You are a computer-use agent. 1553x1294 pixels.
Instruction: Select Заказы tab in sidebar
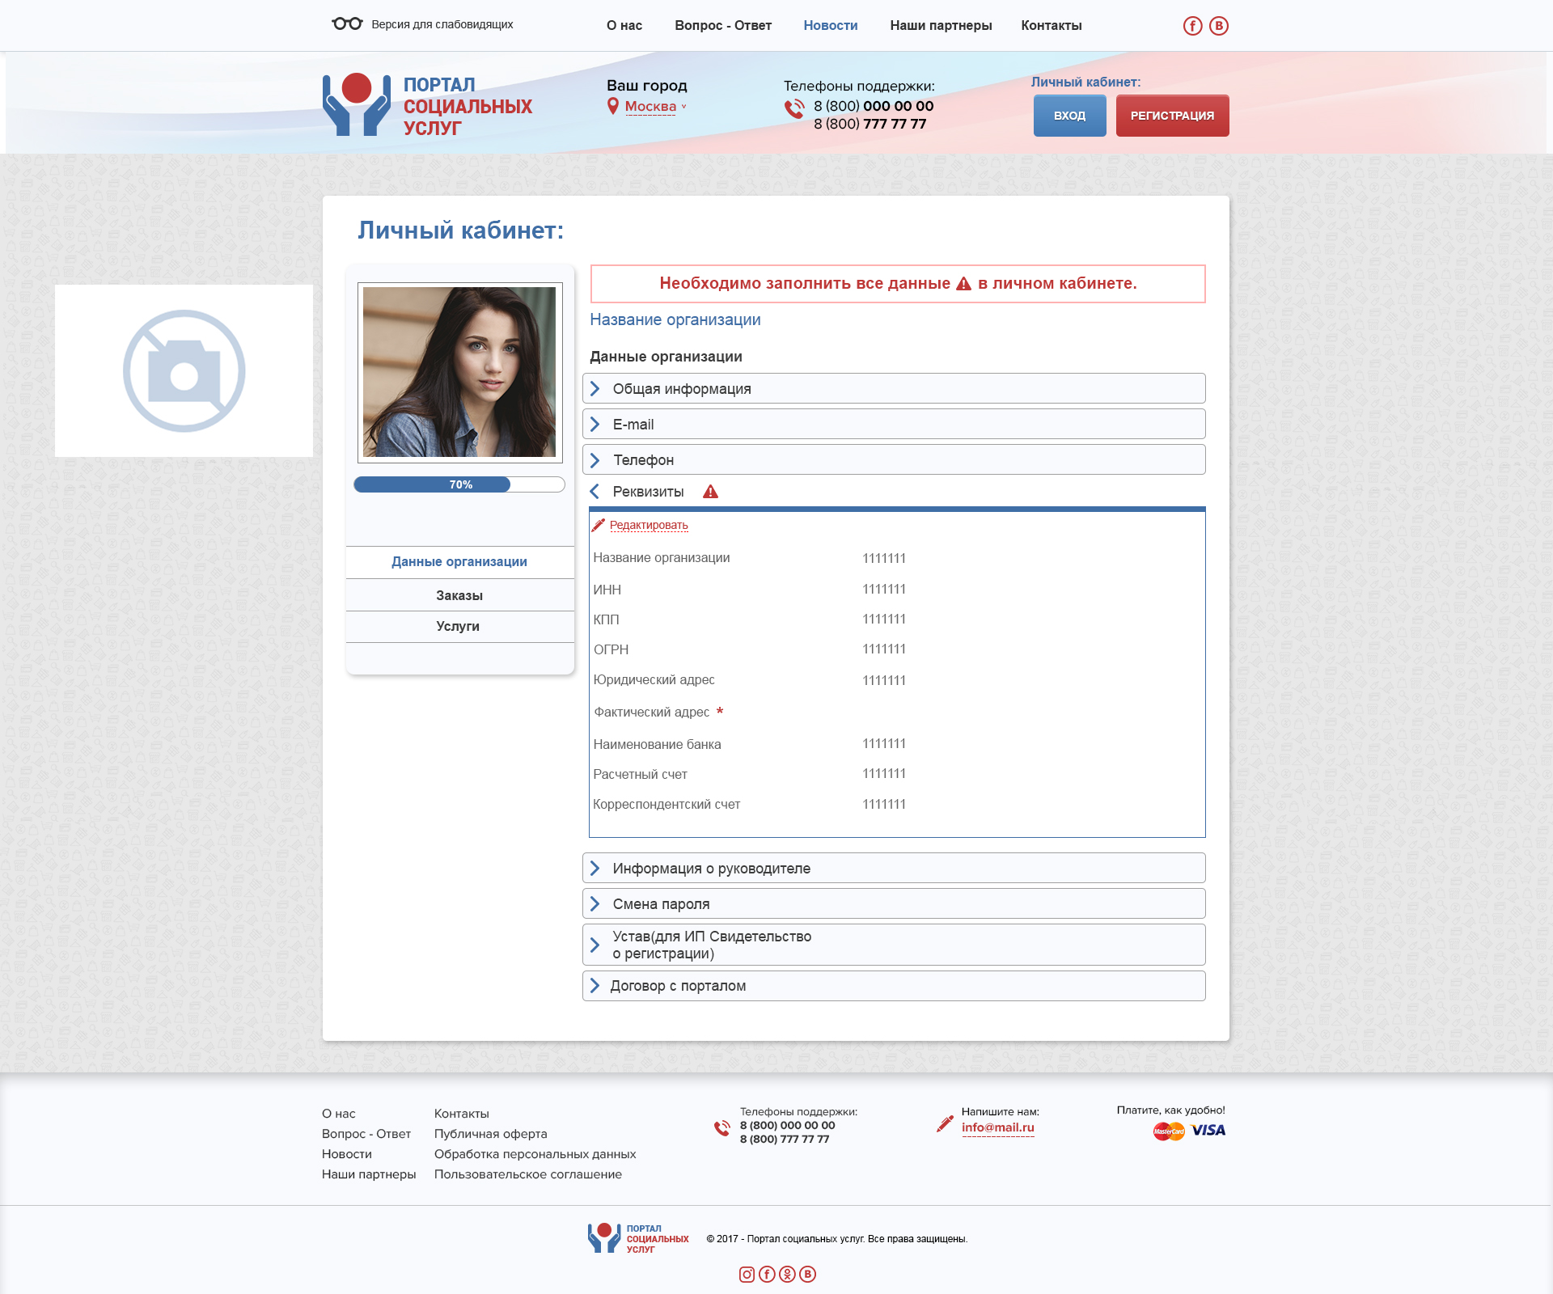tap(459, 595)
